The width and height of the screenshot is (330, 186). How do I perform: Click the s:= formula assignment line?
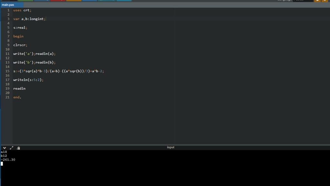click(x=59, y=71)
